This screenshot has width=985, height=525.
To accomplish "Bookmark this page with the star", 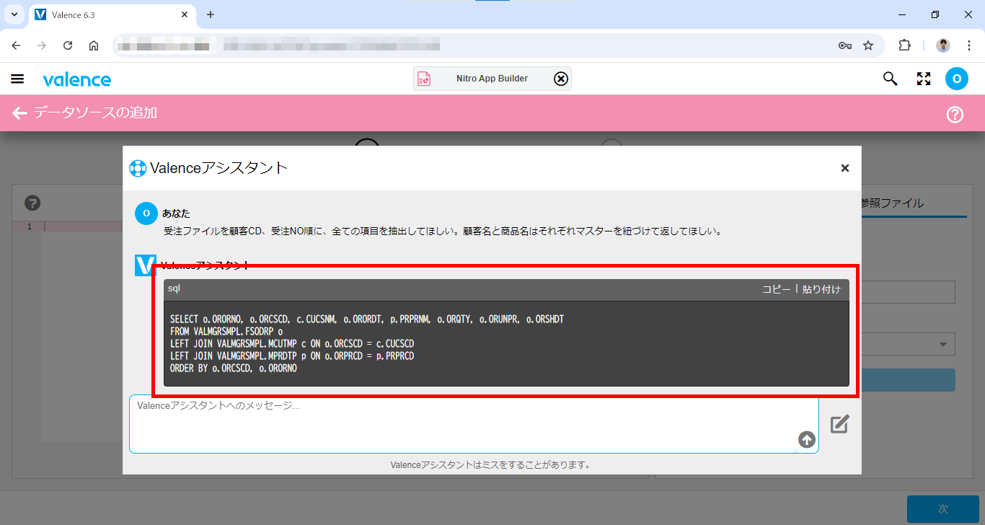I will (868, 45).
